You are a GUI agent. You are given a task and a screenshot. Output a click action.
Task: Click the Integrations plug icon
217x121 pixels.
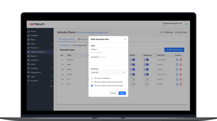29,72
